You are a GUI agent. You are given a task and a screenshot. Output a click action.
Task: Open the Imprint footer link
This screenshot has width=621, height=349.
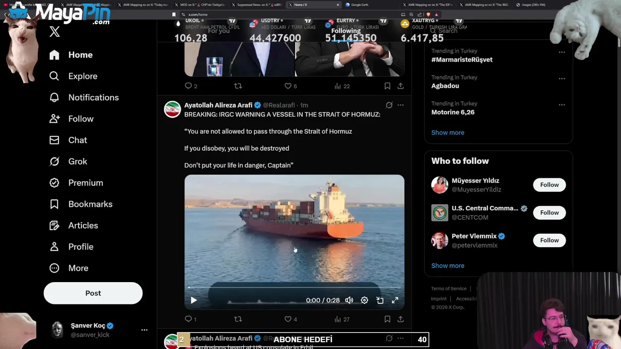439,299
